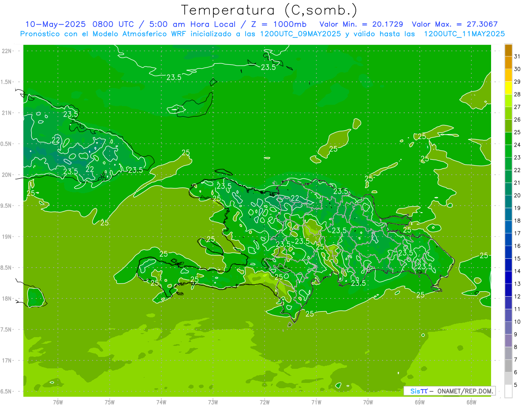Click the 74W longitude axis label

[x=161, y=402]
